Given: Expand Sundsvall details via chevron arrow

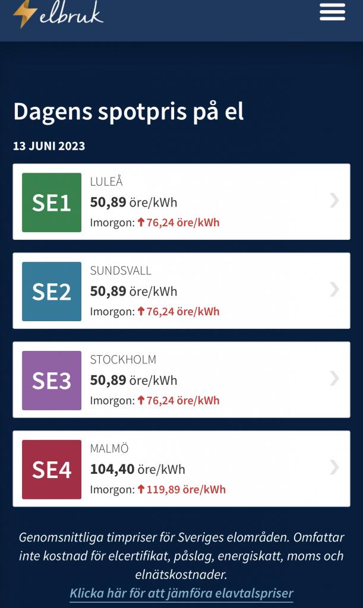Looking at the screenshot, I should (334, 290).
